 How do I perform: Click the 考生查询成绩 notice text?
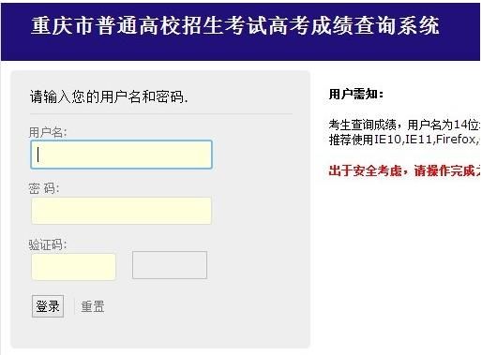[x=362, y=125]
